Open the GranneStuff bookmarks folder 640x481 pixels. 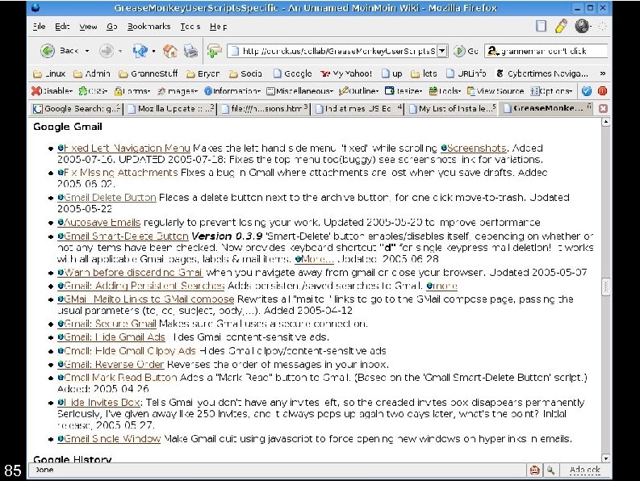148,73
